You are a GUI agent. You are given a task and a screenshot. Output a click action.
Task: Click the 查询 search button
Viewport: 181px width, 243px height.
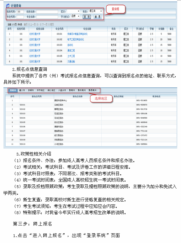click(x=87, y=17)
